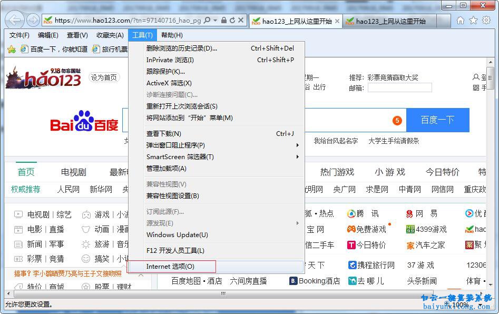The image size is (499, 314).
Task: Open the 收藏夹(A) menu
Action: 110,35
